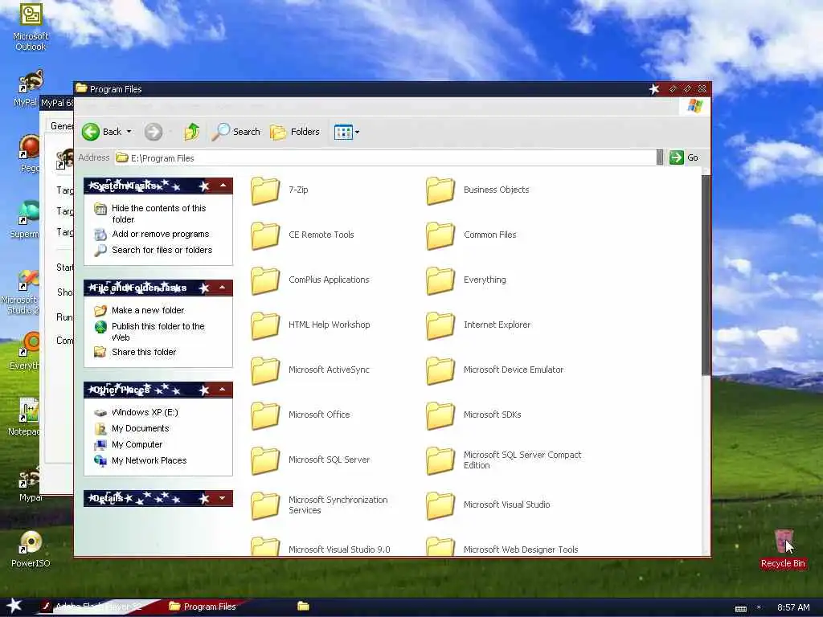Click Share this folder

143,352
